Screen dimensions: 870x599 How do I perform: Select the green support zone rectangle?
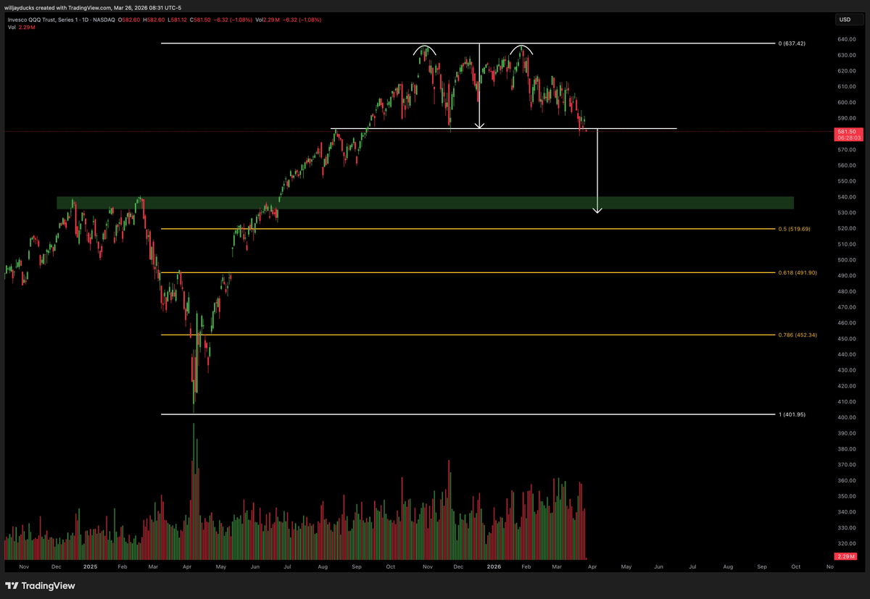(425, 203)
